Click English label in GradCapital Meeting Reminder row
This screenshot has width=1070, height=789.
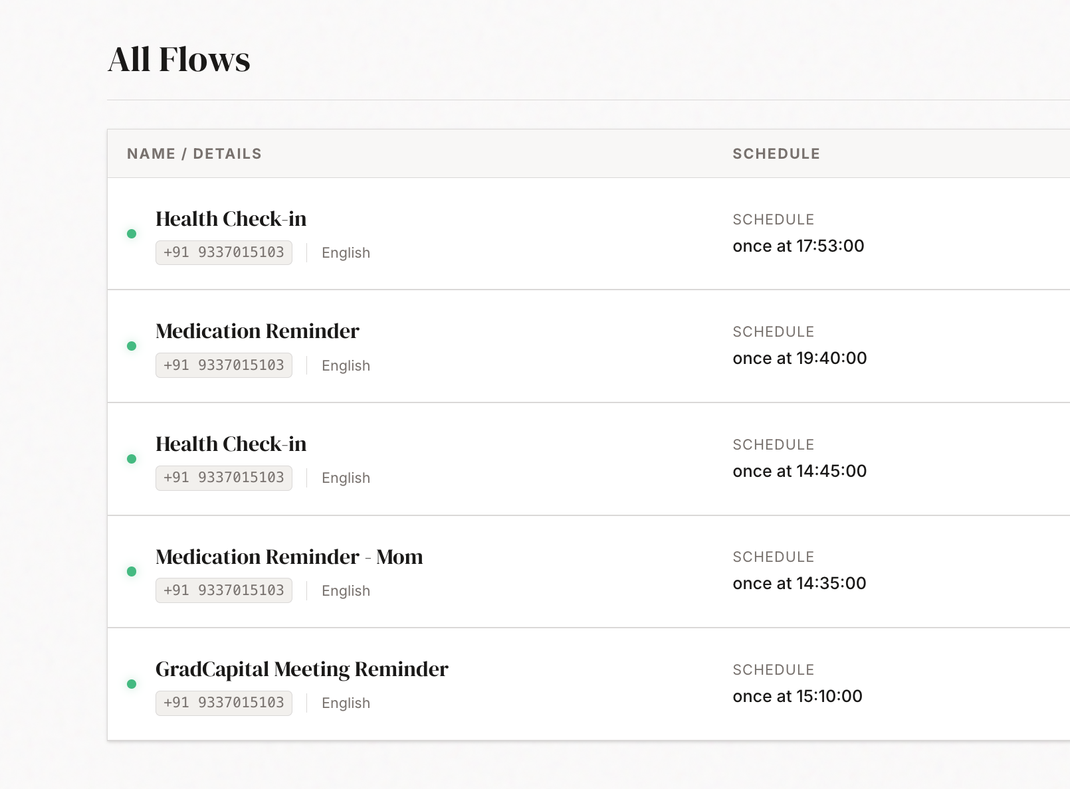coord(346,703)
